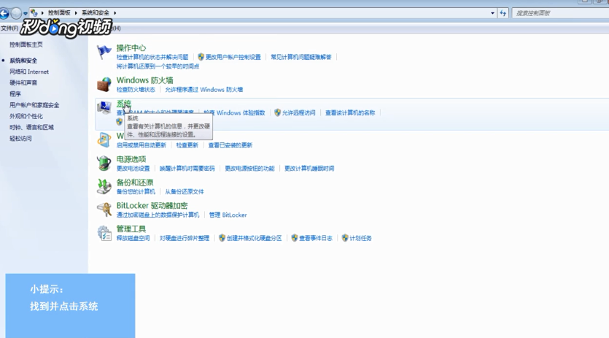Open the 备份和还原 heading
Viewport: 609px width, 338px height.
pos(135,182)
